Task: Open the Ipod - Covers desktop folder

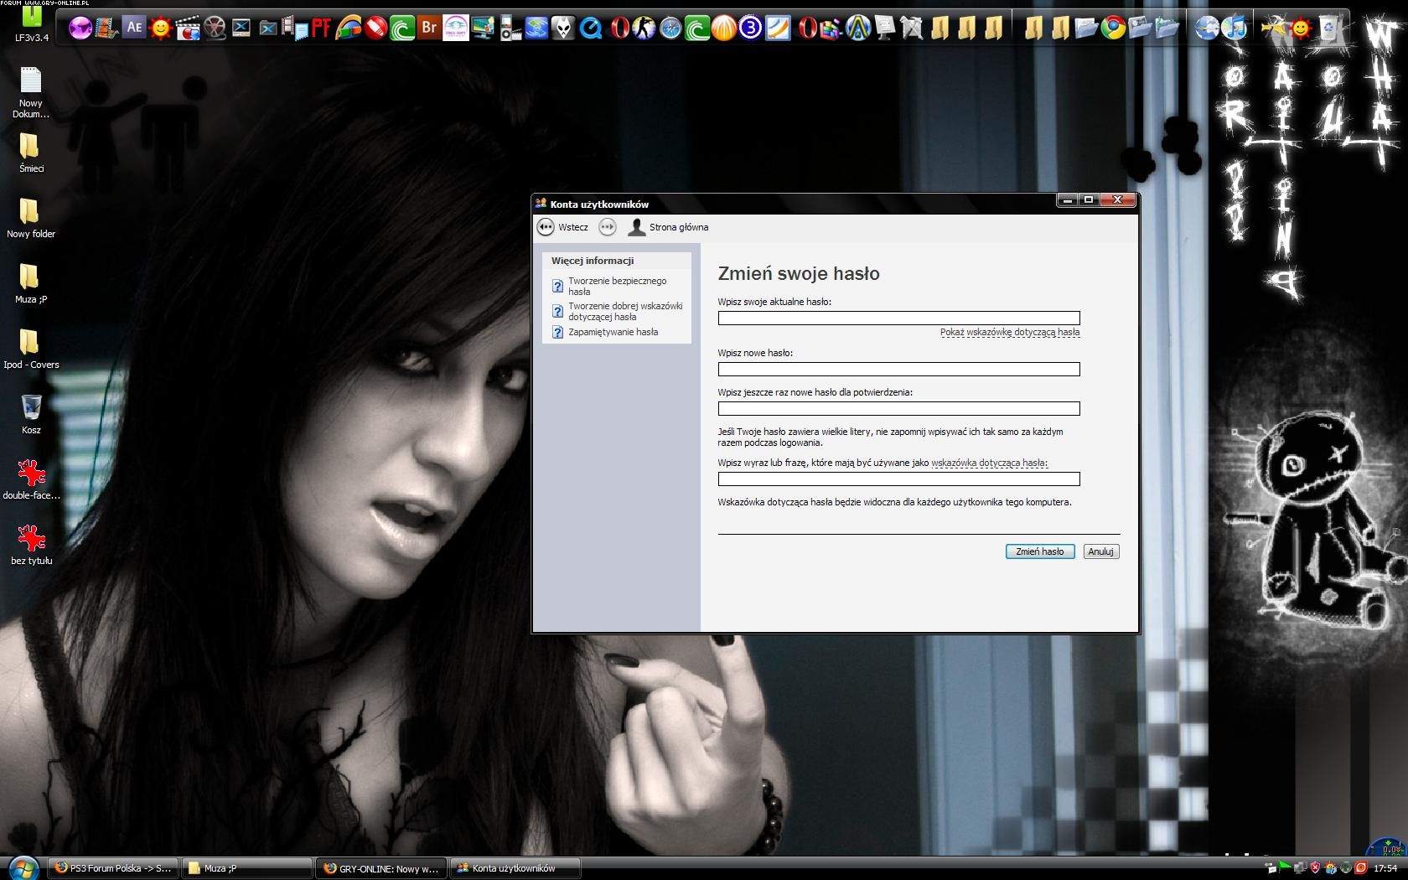Action: pos(31,348)
